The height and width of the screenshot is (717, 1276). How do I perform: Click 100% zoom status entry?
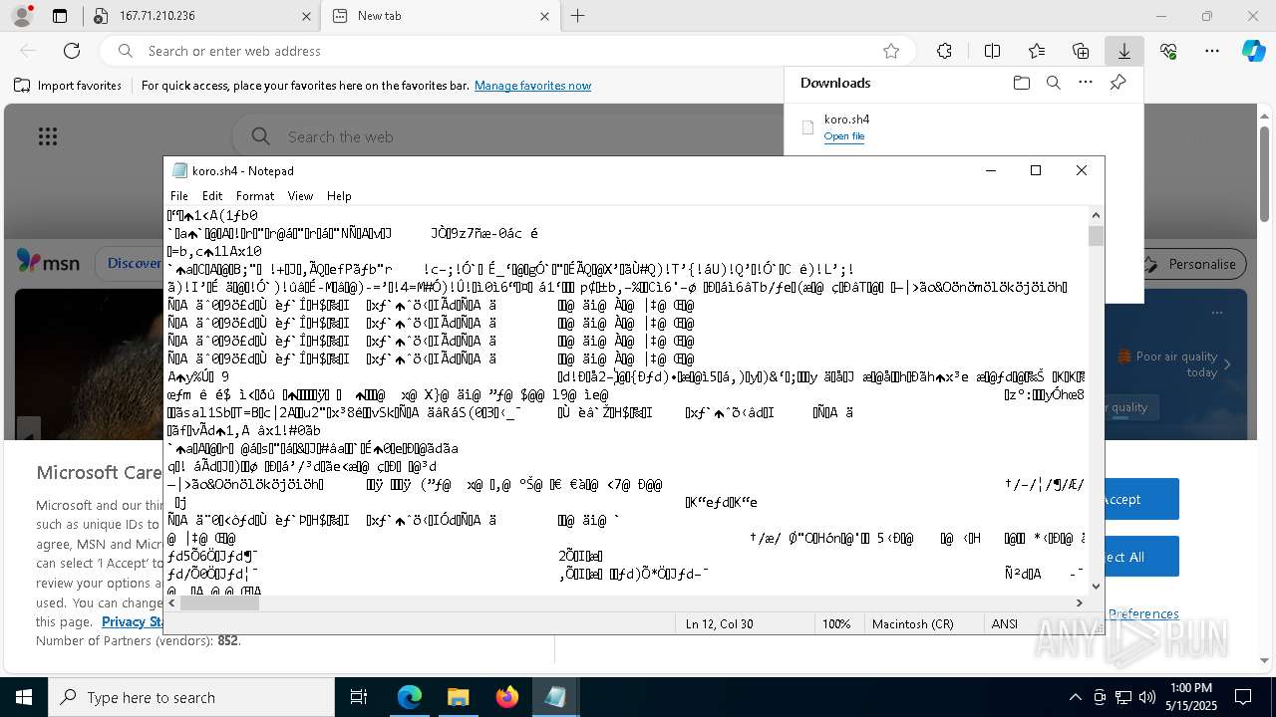click(x=836, y=624)
